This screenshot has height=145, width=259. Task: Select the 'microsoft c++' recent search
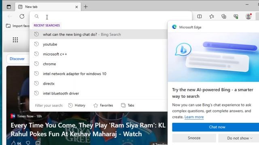click(98, 54)
